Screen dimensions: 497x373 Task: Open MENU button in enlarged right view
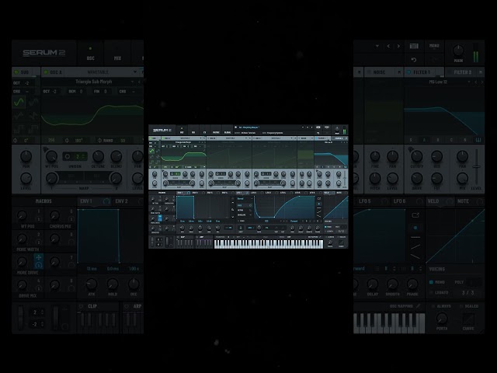pyautogui.click(x=434, y=47)
